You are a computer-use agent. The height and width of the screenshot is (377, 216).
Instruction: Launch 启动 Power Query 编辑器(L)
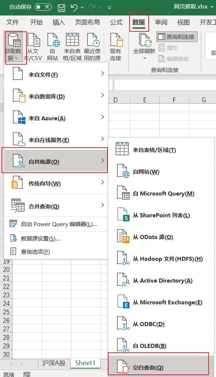[x=56, y=224]
